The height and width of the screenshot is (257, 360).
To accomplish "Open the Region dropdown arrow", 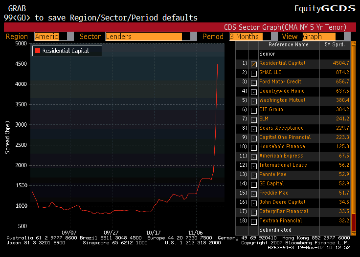I will tap(70, 37).
